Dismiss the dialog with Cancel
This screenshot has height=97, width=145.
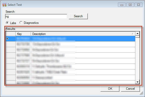130,89
